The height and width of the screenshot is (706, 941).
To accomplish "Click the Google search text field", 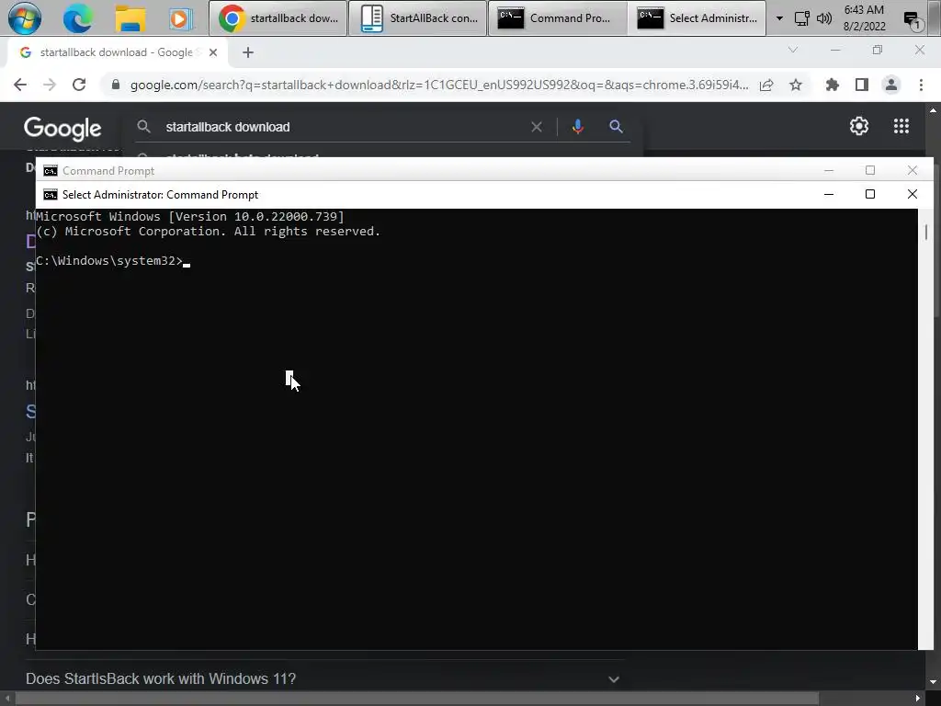I will [342, 127].
